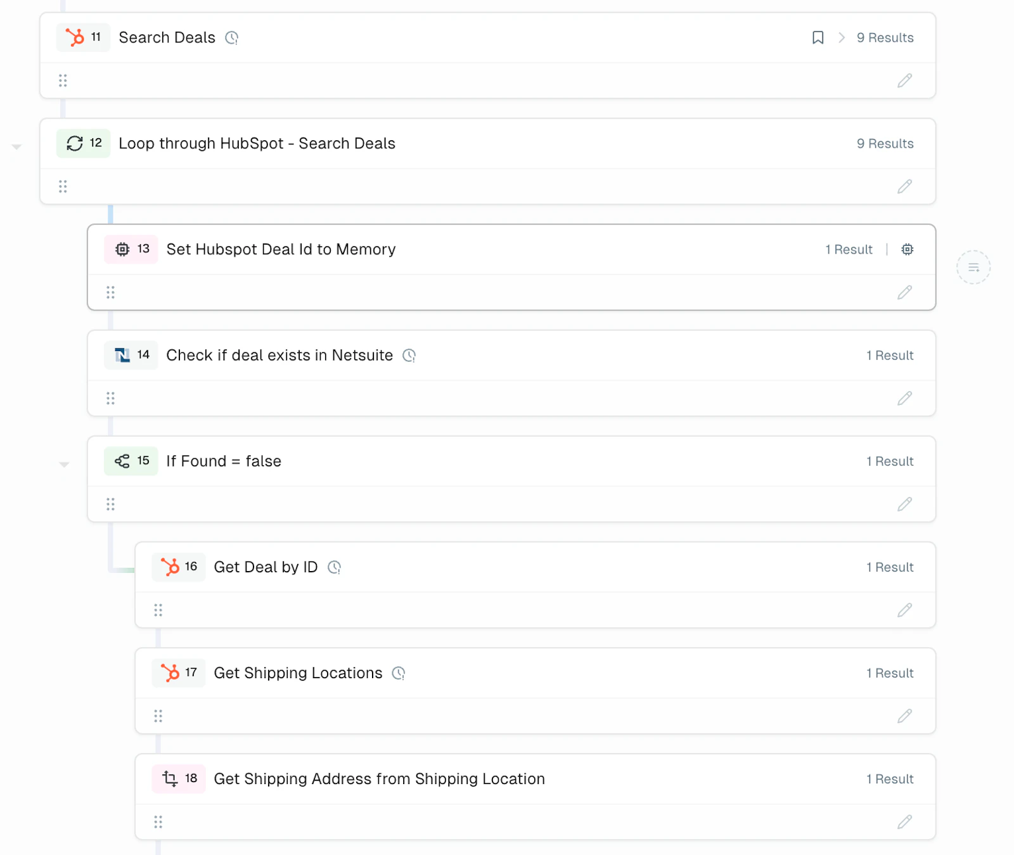Select the Get Shipping Locations title
Viewport: 1014px width, 855px height.
298,672
